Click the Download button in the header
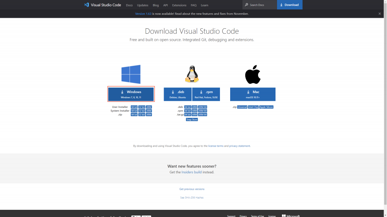This screenshot has height=217, width=387. (x=289, y=5)
